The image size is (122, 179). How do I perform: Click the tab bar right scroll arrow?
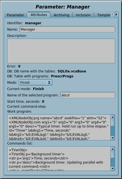click(x=117, y=15)
